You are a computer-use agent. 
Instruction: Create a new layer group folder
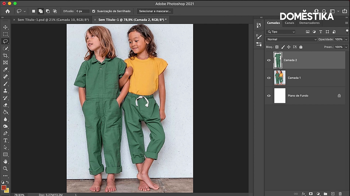coord(325,194)
